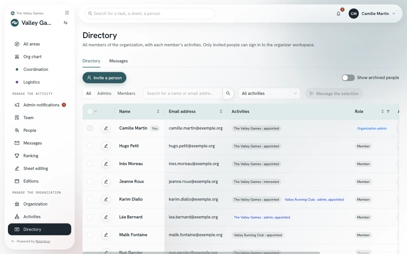Sort by Email address column arrows
The image size is (407, 254).
pos(221,111)
